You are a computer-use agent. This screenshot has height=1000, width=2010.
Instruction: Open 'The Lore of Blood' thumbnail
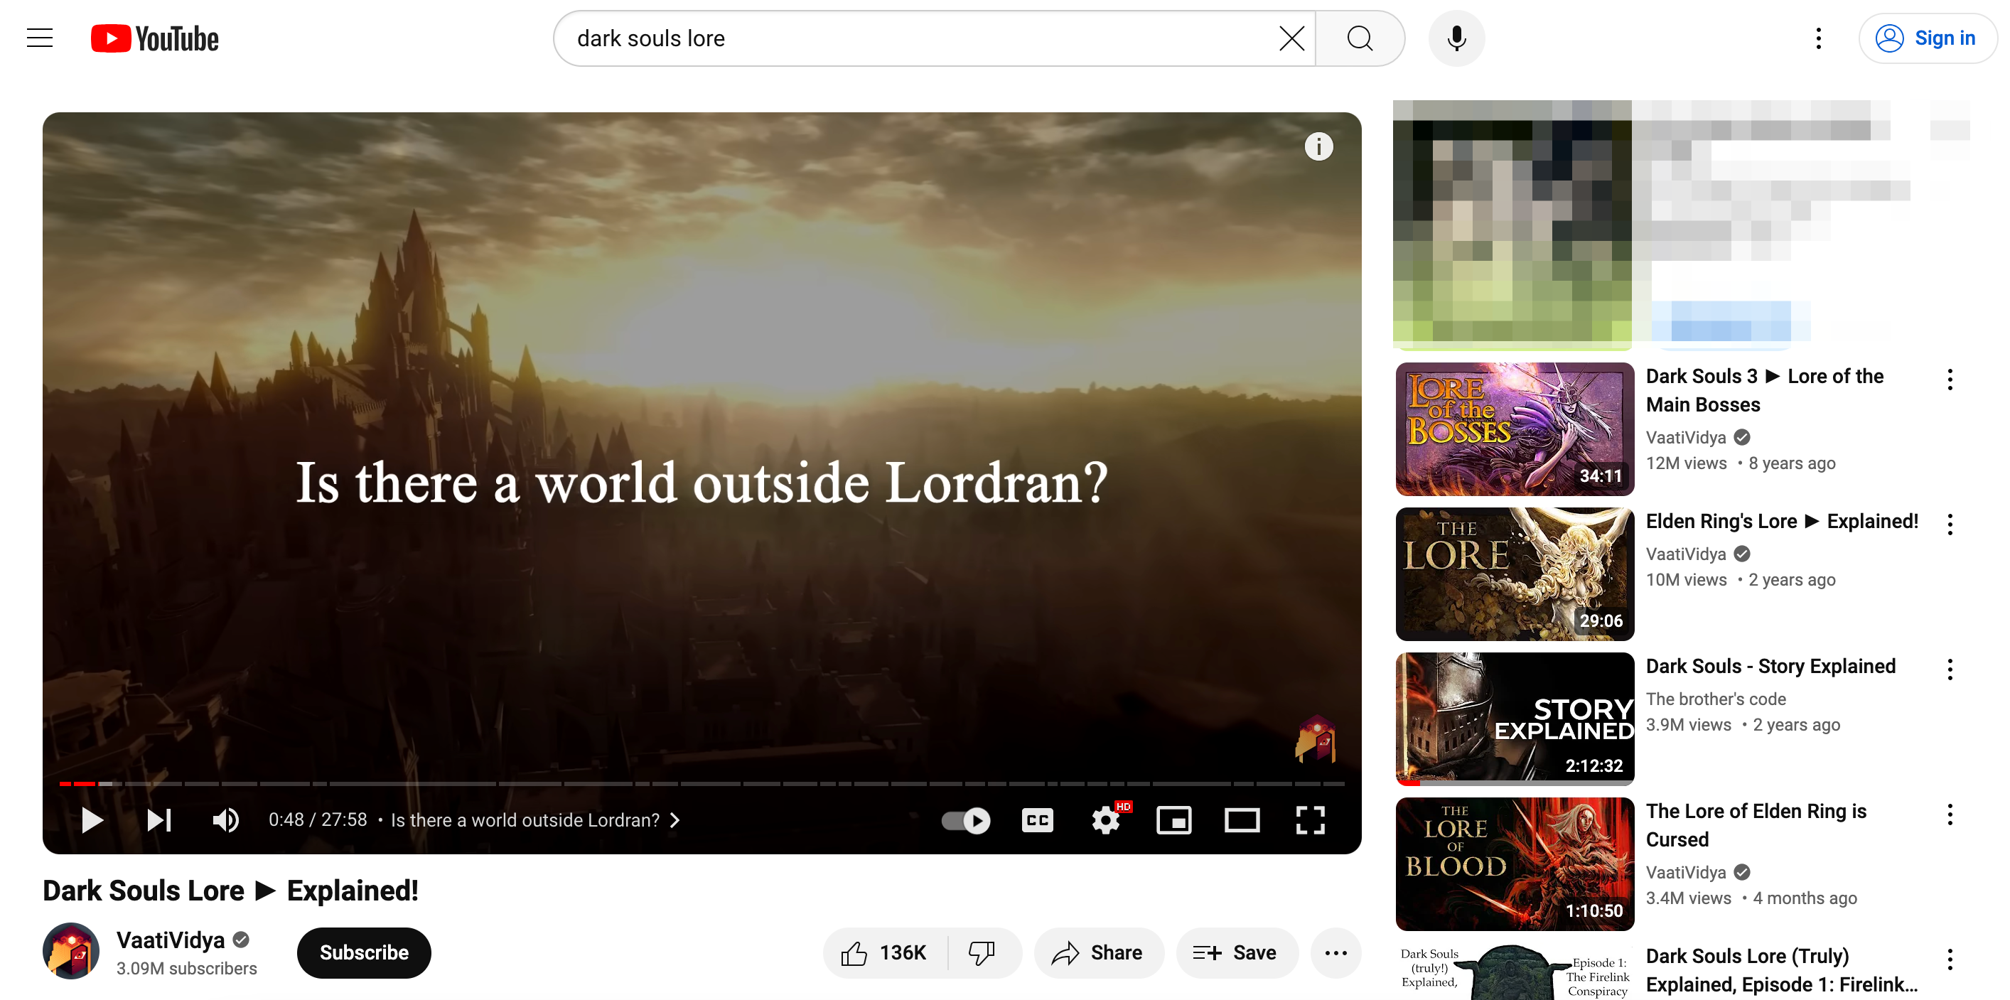pyautogui.click(x=1515, y=864)
